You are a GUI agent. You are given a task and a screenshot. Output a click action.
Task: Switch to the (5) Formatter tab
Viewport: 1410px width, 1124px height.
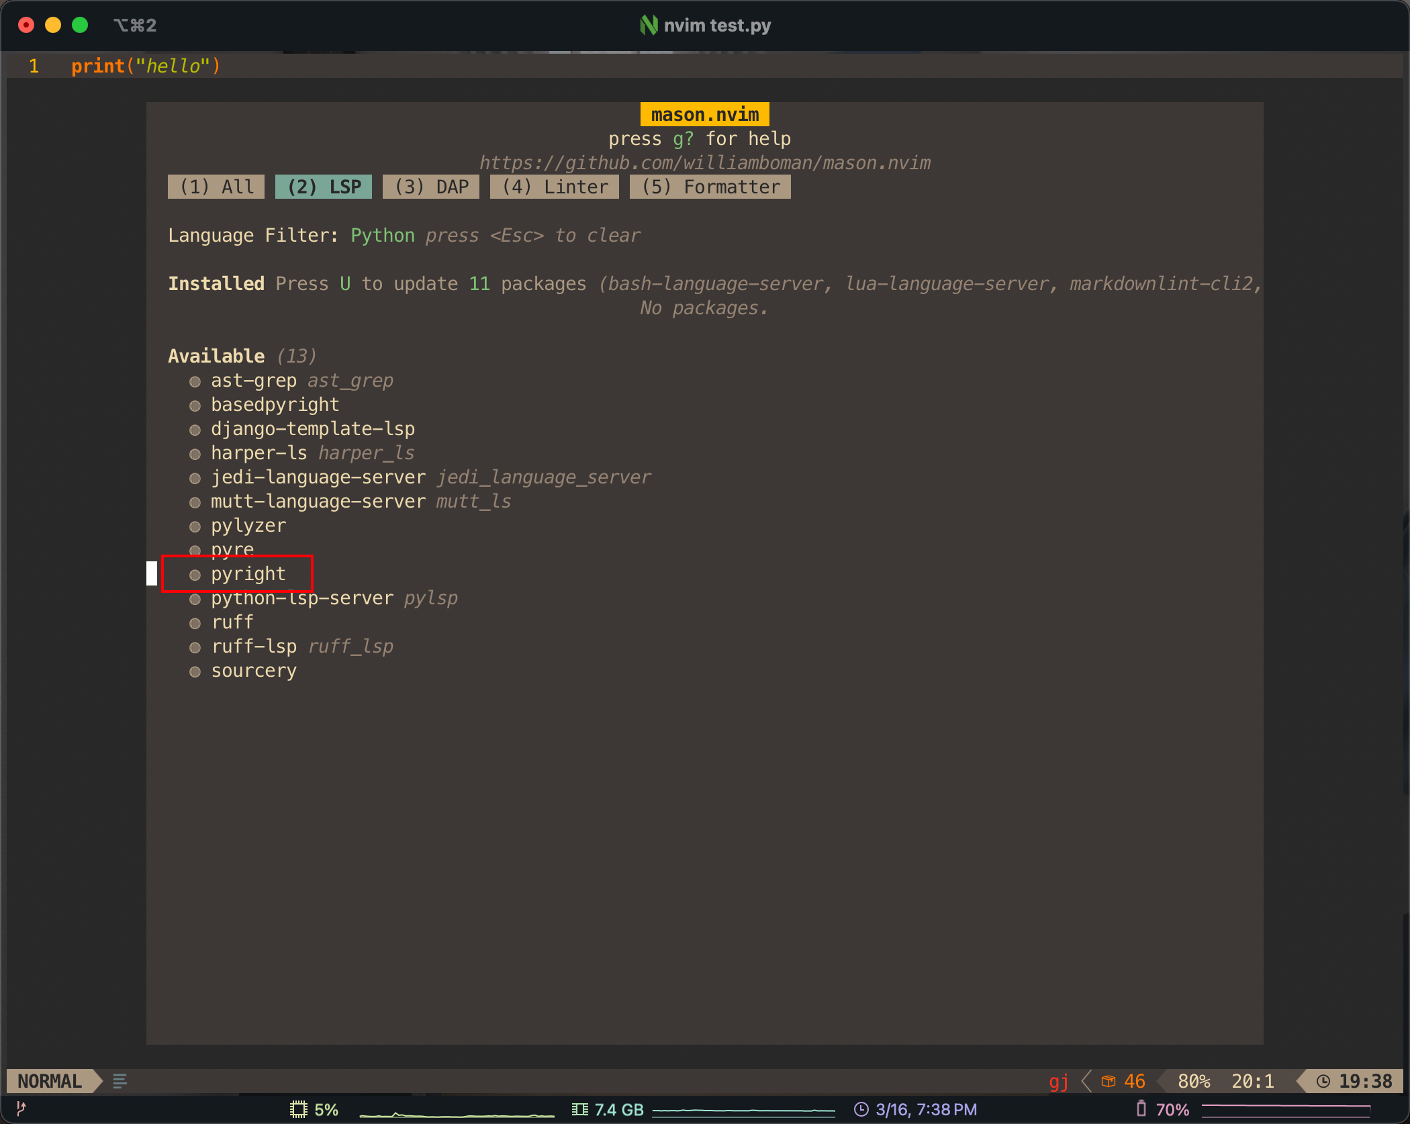710,187
